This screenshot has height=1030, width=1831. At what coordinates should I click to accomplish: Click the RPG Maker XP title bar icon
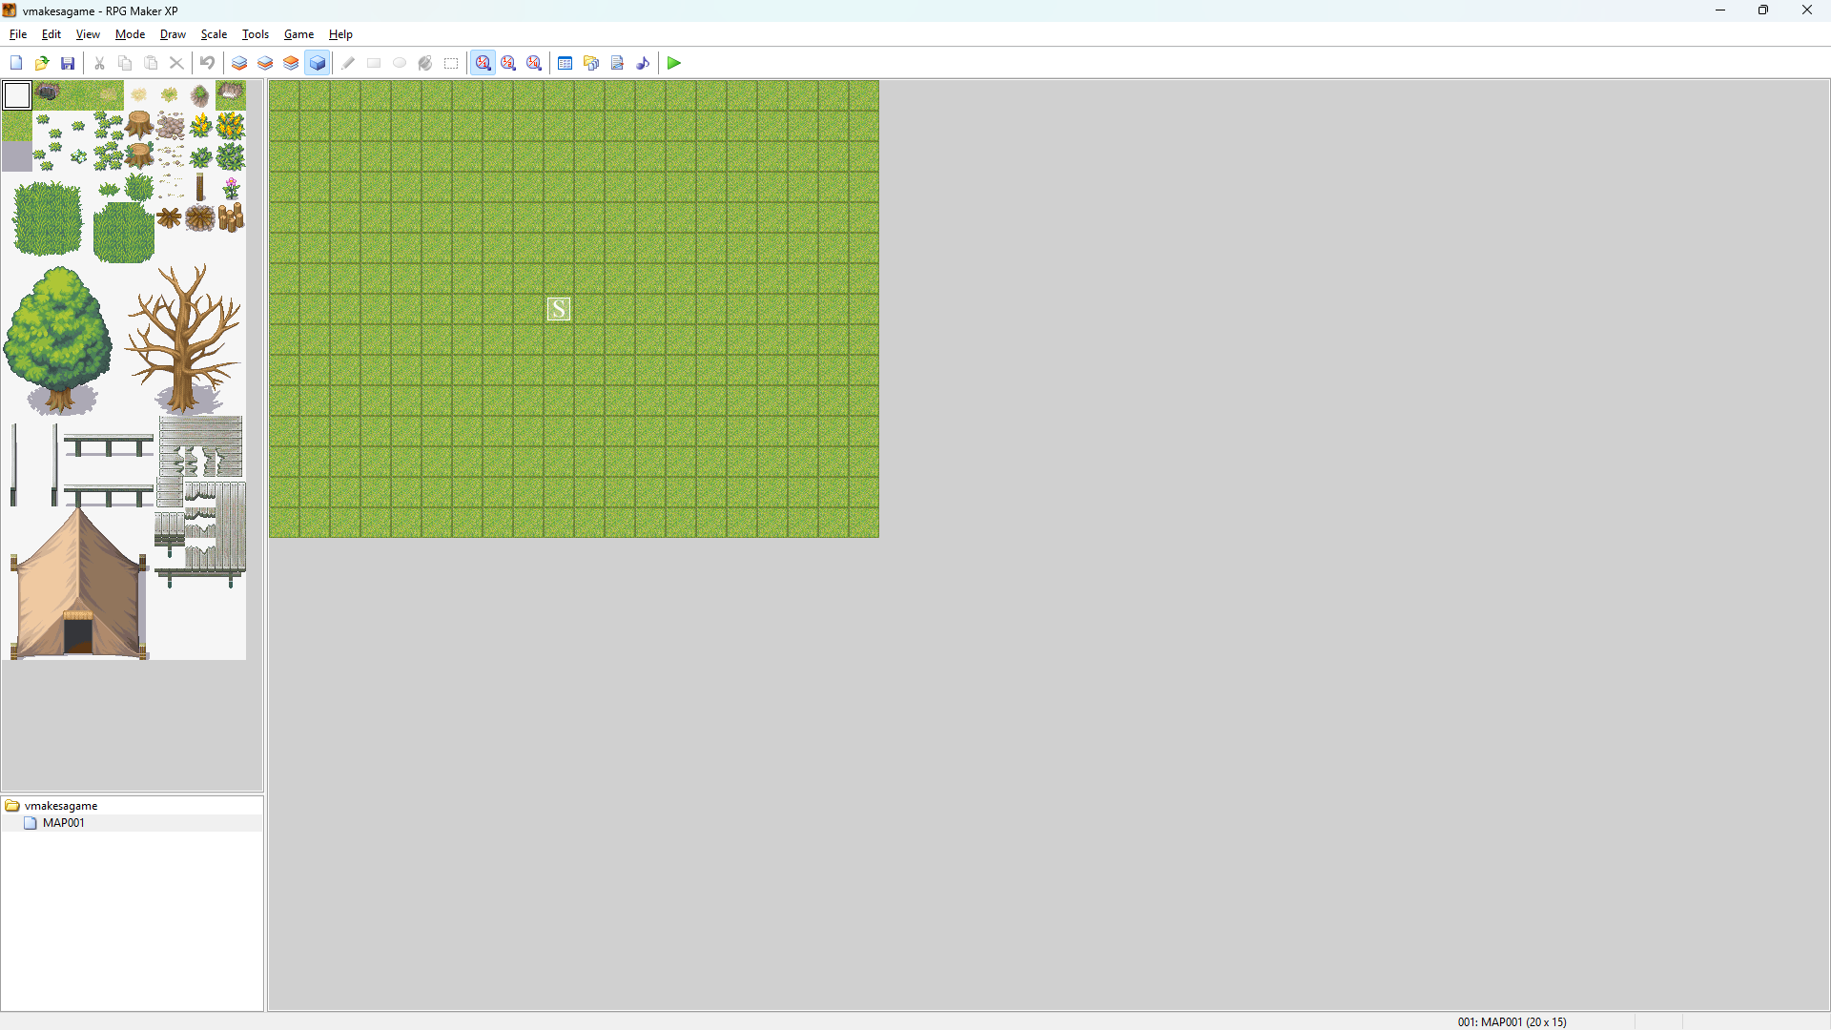[x=10, y=10]
